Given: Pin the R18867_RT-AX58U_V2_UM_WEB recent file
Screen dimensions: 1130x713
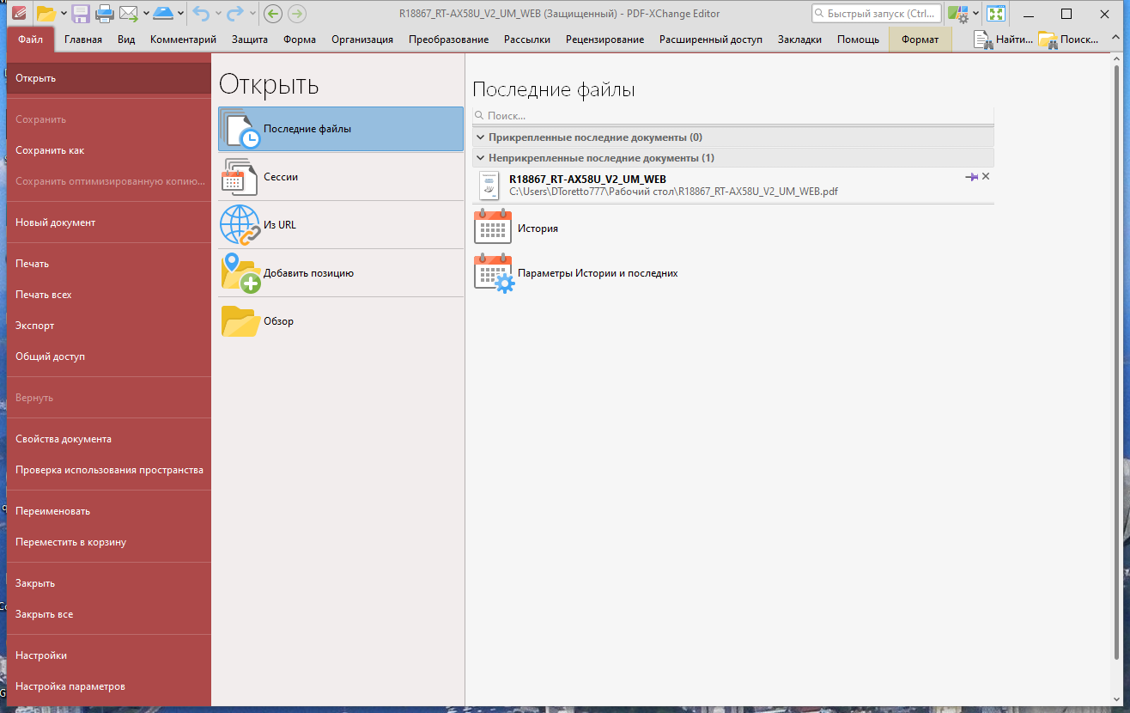Looking at the screenshot, I should pyautogui.click(x=971, y=176).
